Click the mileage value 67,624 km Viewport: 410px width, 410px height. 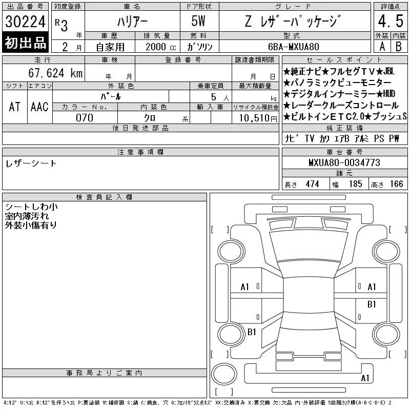[x=55, y=73]
